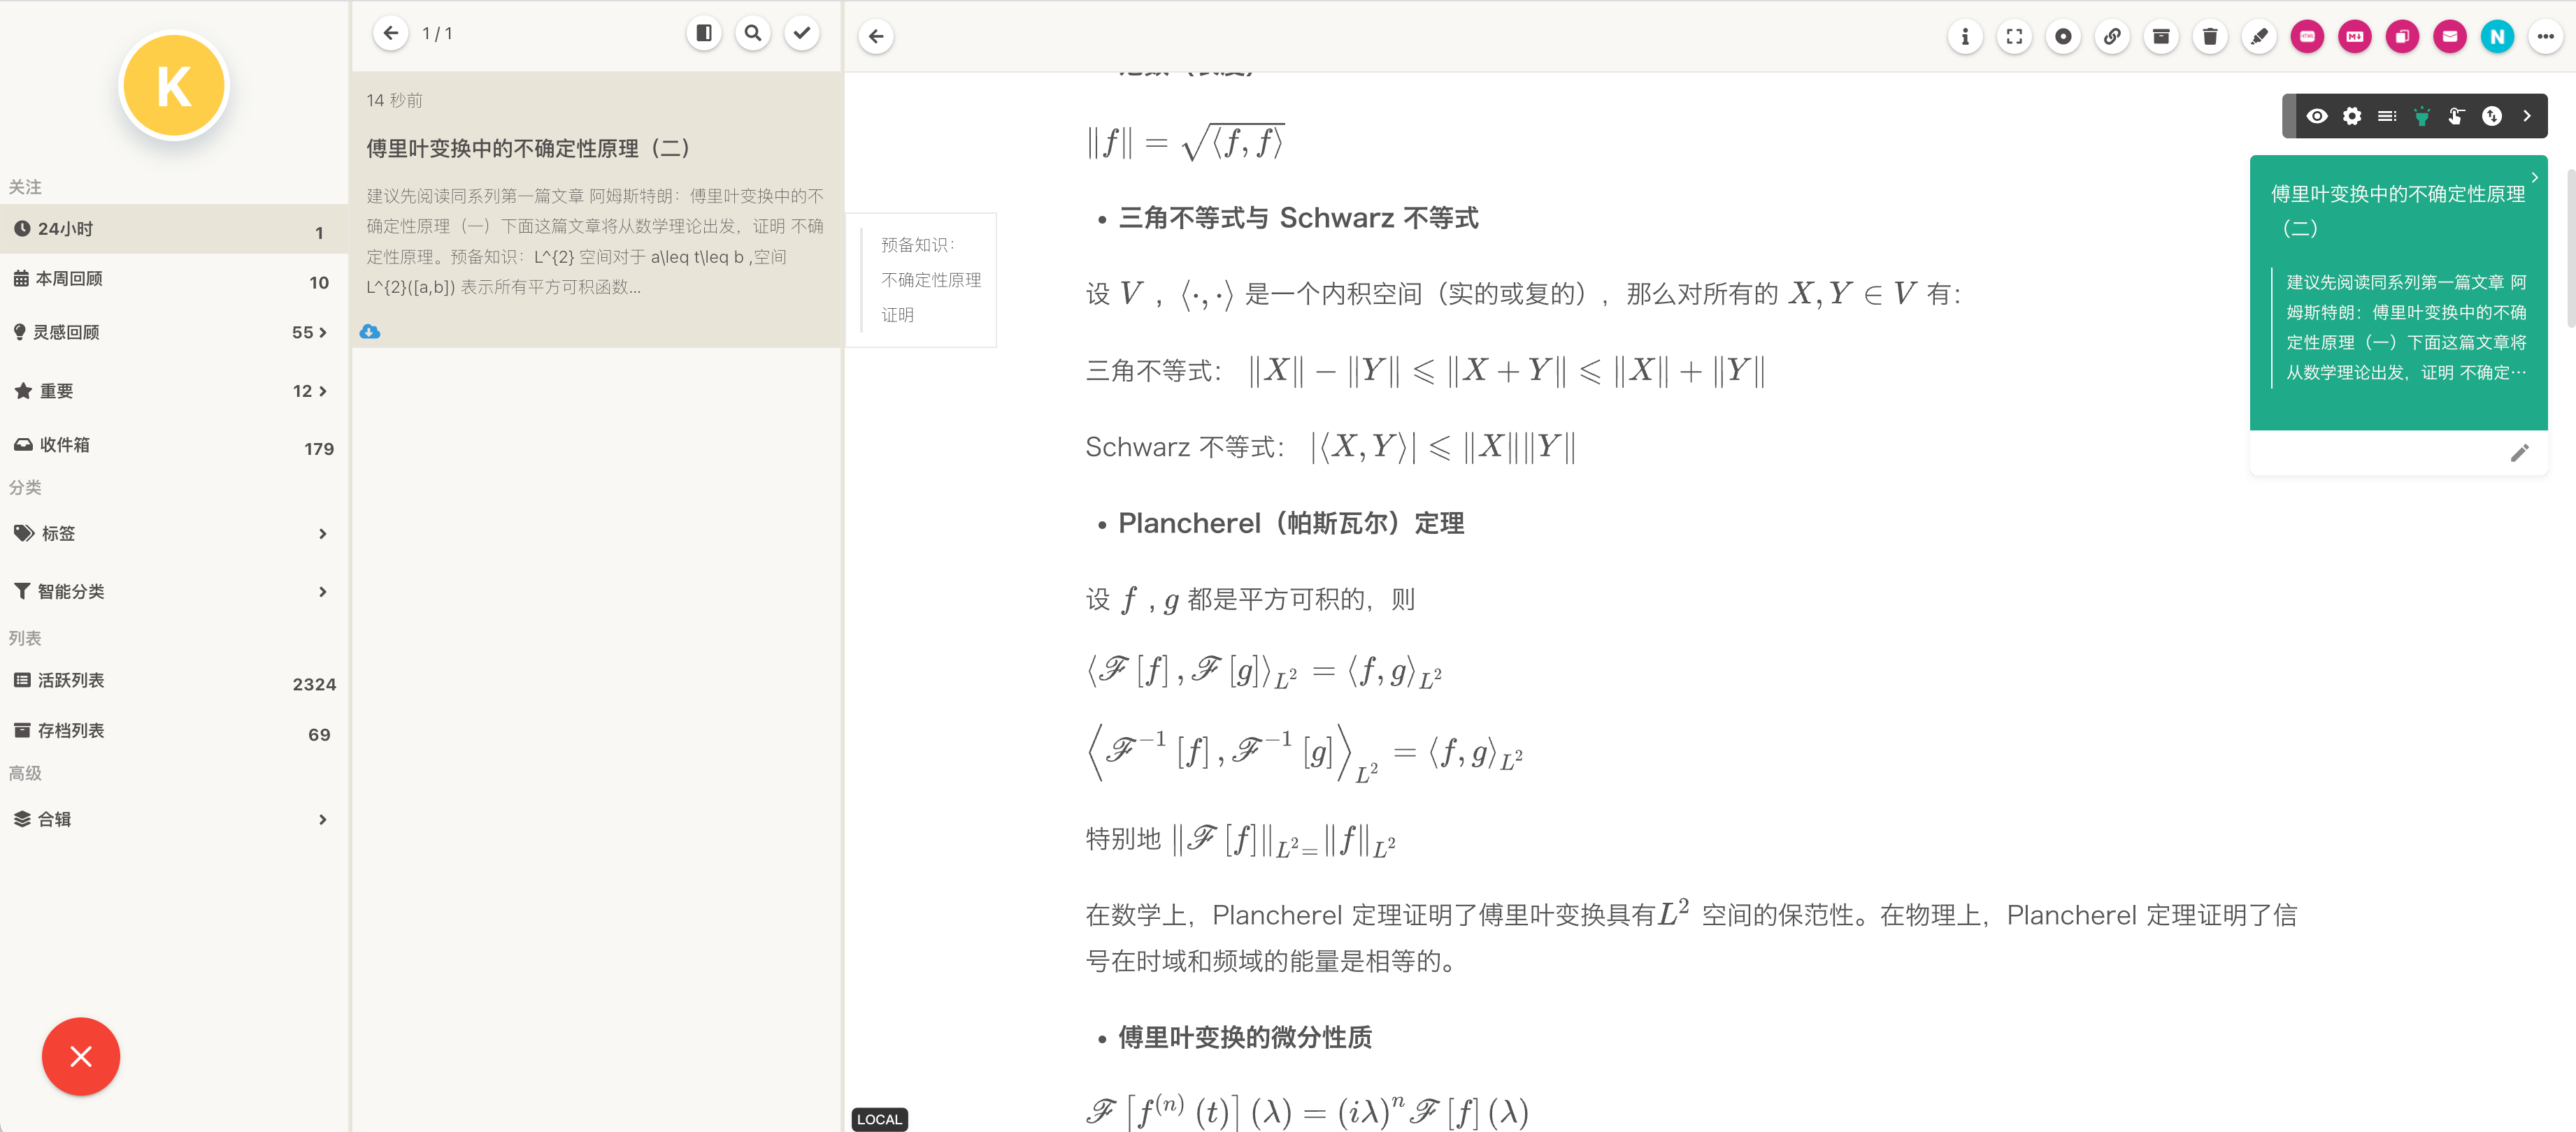2576x1132 pixels.
Task: Open the 收件箱 inbox
Action: point(65,444)
